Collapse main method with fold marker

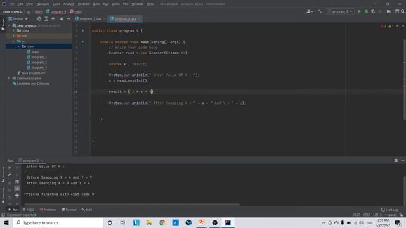[90, 42]
